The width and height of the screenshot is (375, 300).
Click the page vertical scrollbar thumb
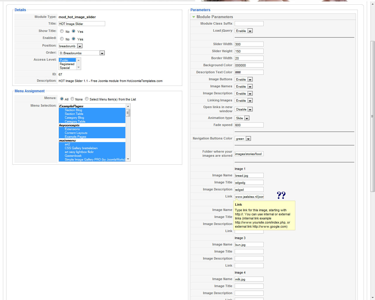click(372, 116)
